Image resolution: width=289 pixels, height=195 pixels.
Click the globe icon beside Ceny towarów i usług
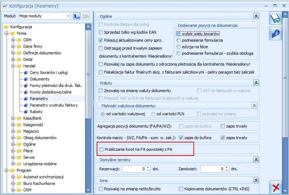[26, 72]
